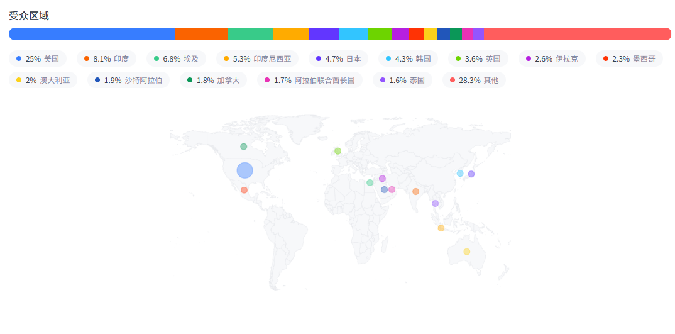Select the coral 其他 segment of the bar
The width and height of the screenshot is (675, 334).
[x=577, y=34]
